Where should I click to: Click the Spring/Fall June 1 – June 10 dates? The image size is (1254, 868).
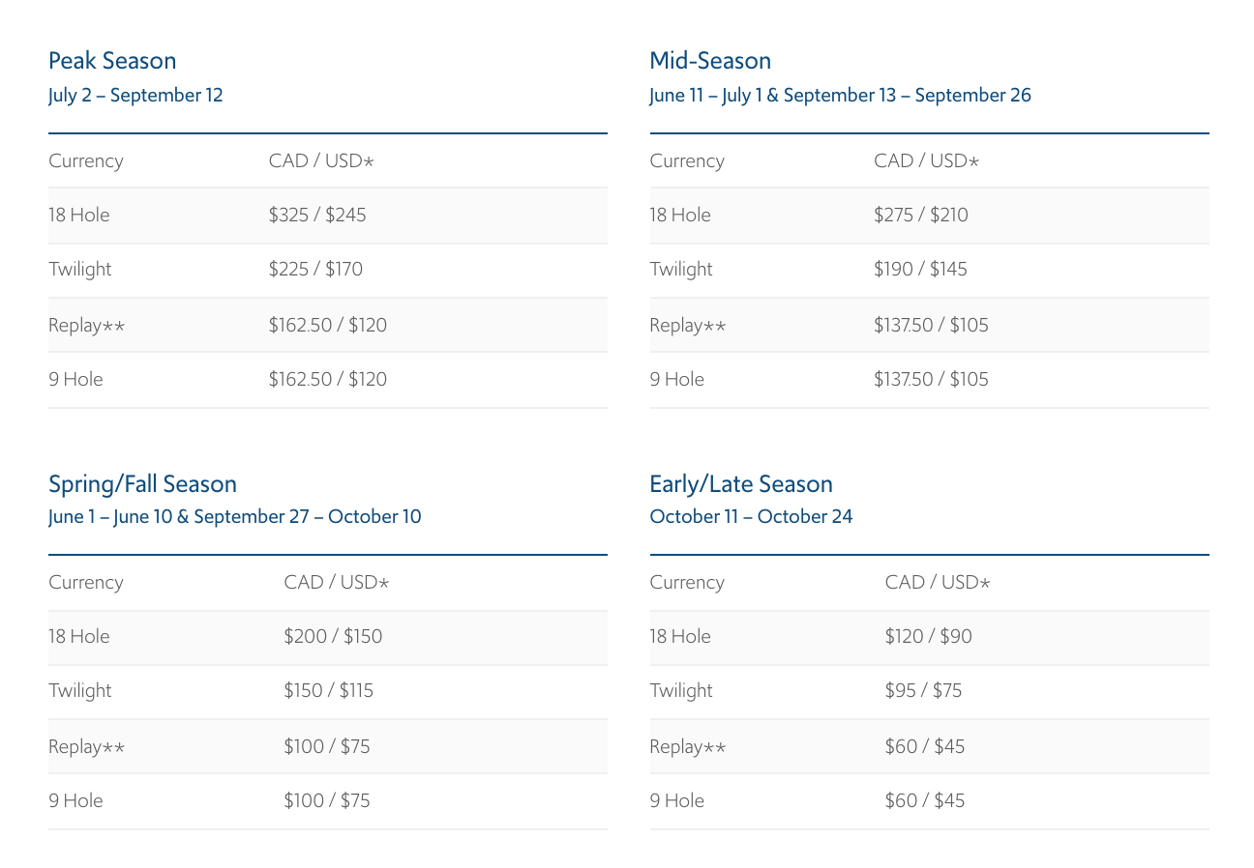(110, 517)
